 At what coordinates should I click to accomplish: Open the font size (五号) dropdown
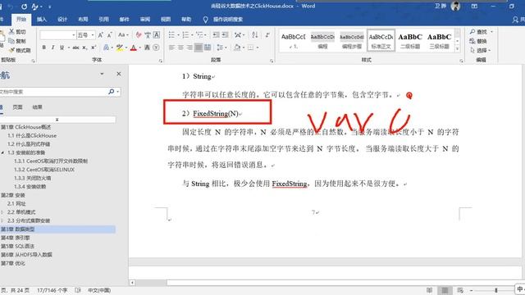(93, 35)
